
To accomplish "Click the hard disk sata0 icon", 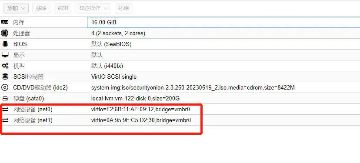I will click(5, 99).
